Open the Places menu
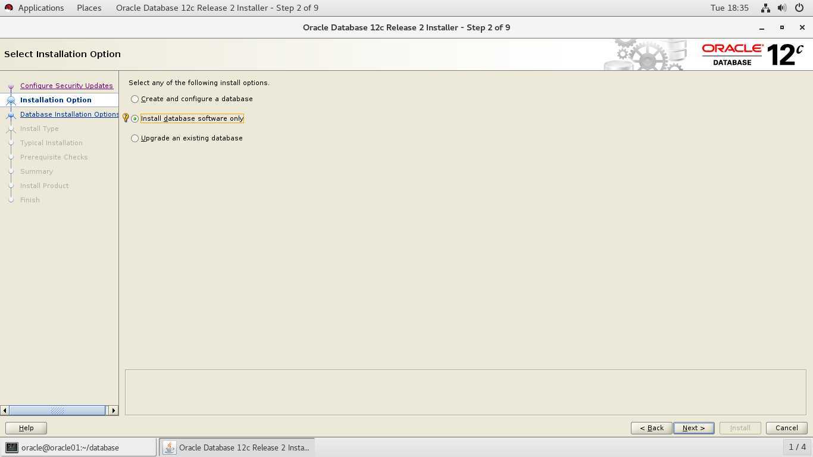The image size is (813, 457). pos(89,8)
